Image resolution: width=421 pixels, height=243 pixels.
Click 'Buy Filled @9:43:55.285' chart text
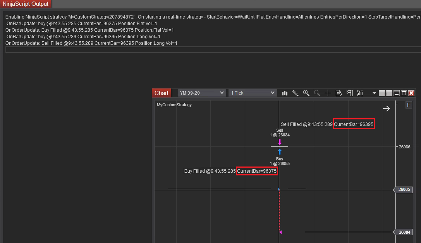pos(210,171)
